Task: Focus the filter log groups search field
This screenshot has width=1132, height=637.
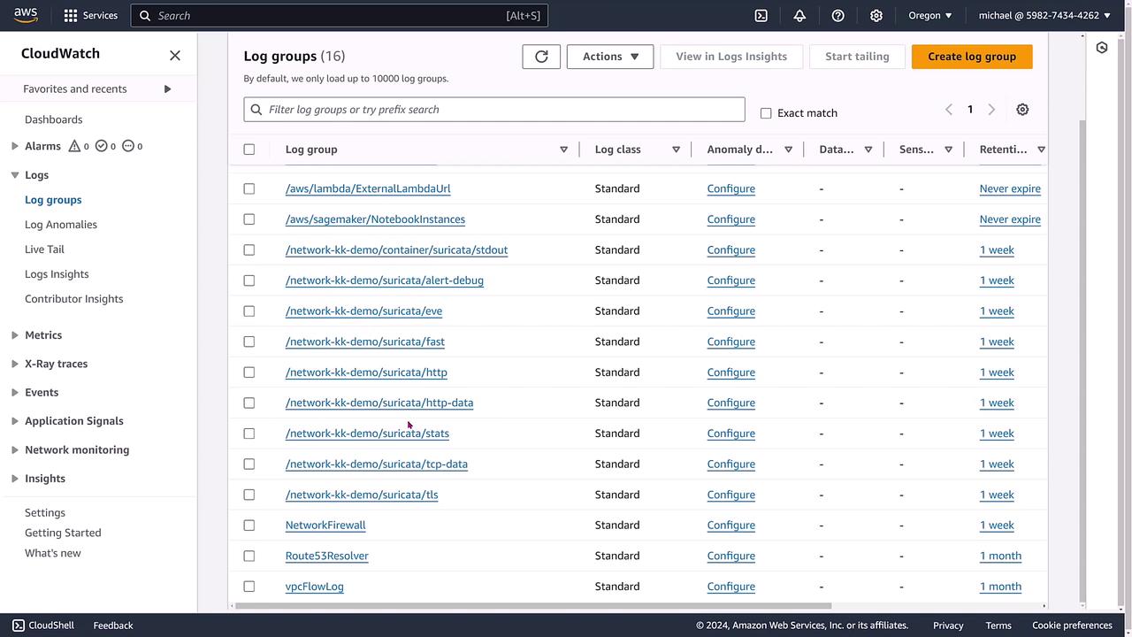Action: coord(495,110)
